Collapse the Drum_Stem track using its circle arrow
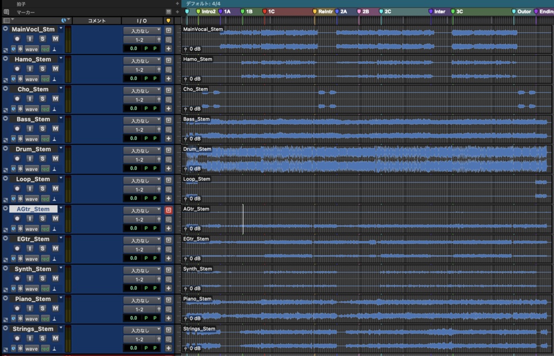 tap(5, 149)
